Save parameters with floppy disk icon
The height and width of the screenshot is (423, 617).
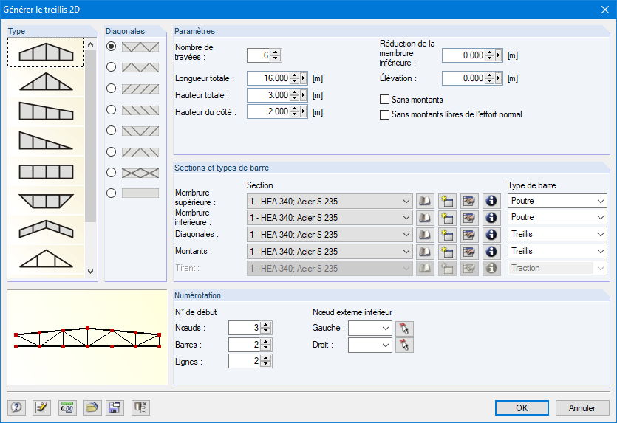pos(115,407)
